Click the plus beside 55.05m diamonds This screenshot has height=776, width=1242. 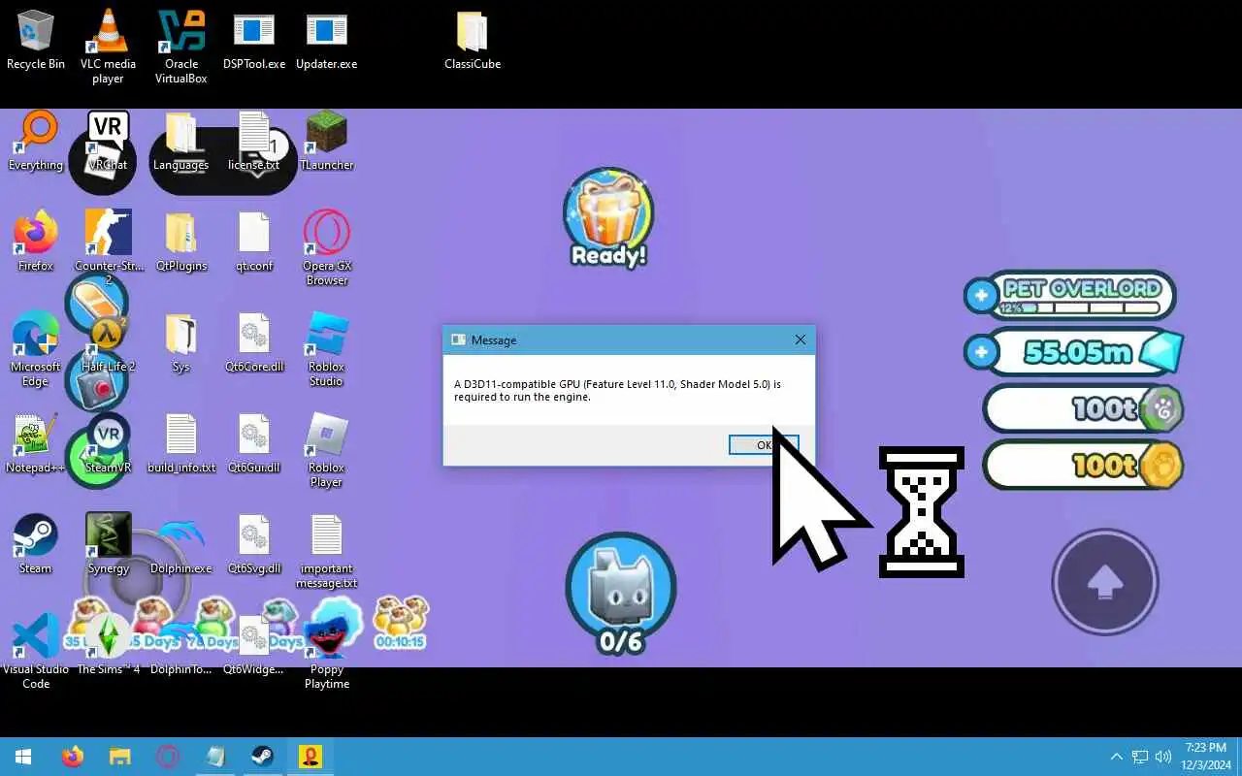[981, 351]
